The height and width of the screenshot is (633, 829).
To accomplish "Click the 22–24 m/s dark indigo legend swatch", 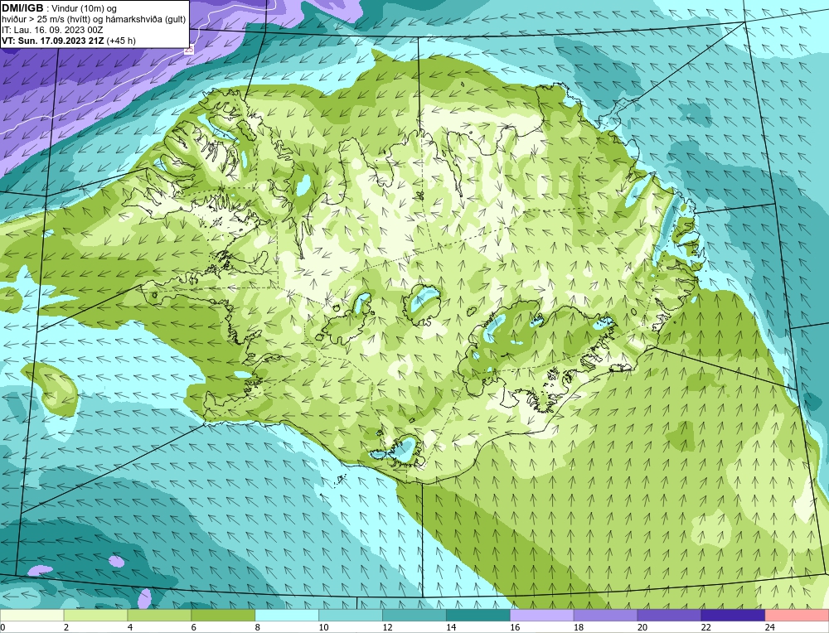I will coord(734,616).
